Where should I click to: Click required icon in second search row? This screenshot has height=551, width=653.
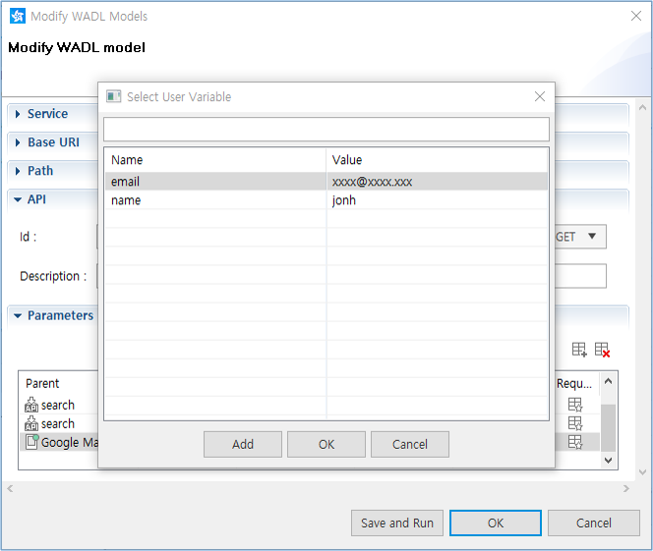tap(575, 423)
